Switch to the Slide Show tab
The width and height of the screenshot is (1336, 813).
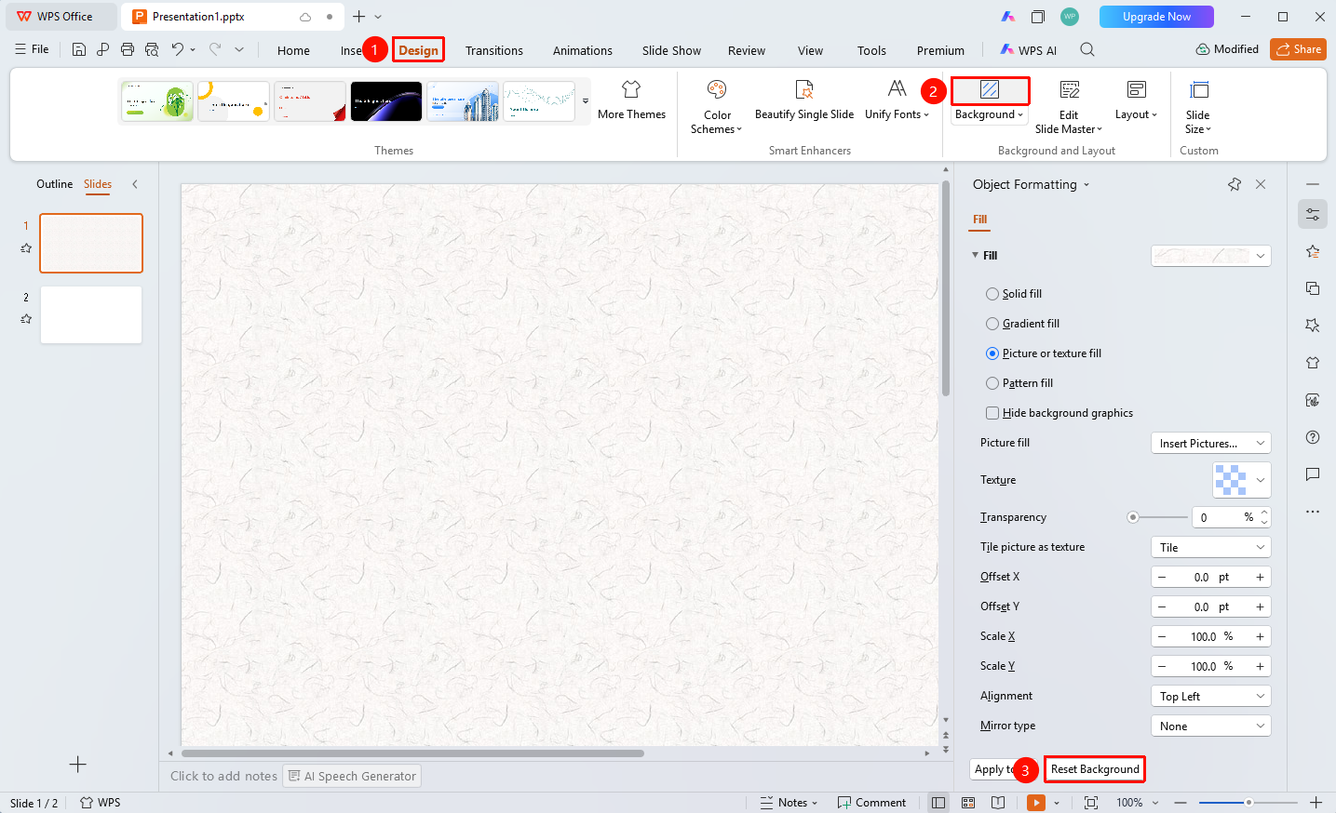coord(671,50)
